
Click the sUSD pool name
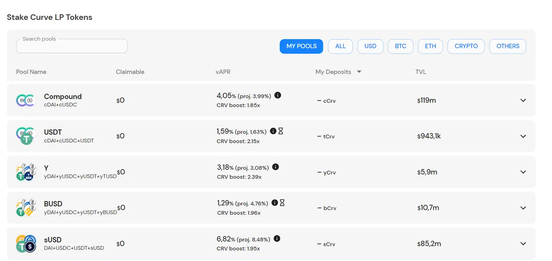(53, 240)
